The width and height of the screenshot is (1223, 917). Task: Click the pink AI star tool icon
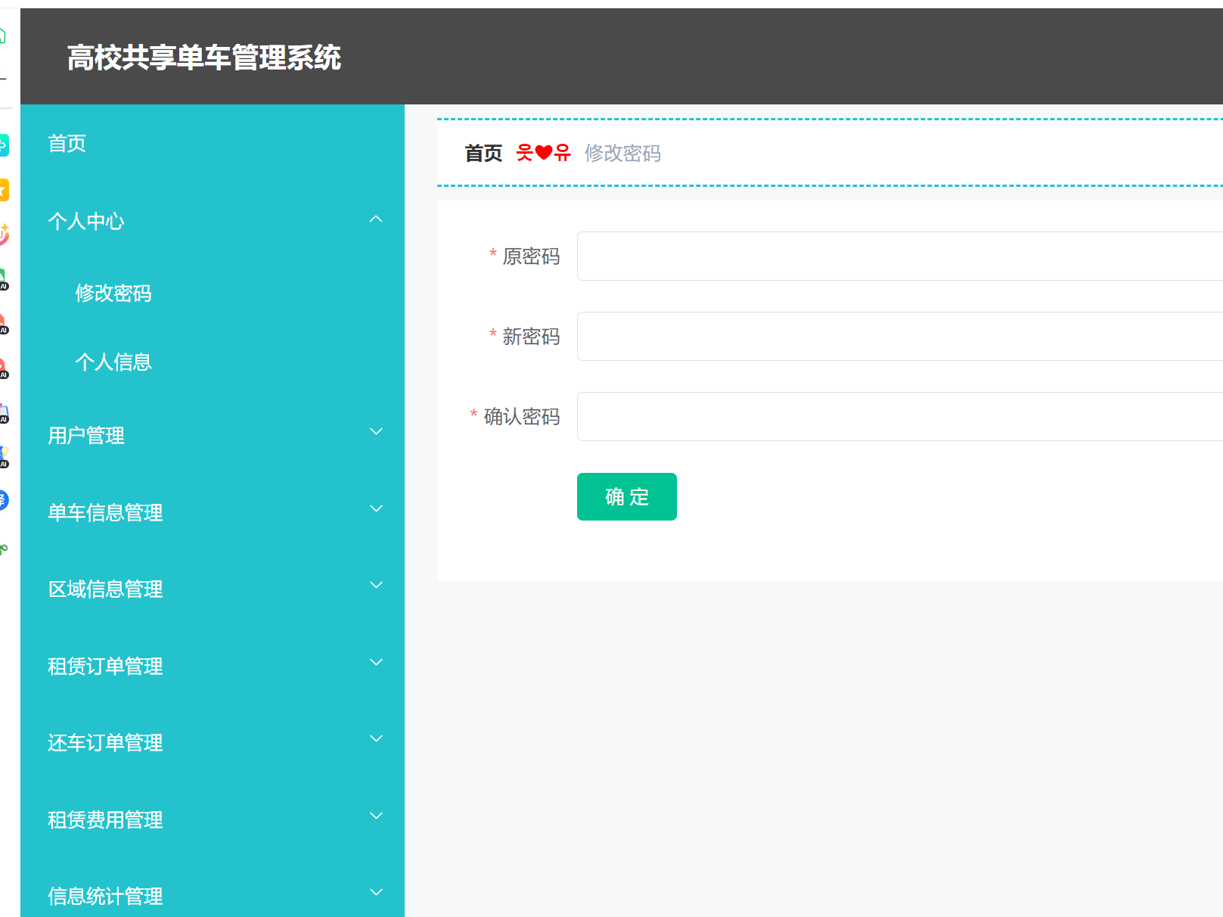tap(4, 235)
